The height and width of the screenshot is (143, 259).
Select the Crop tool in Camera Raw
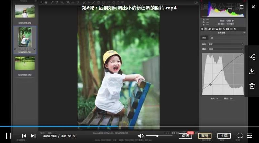pyautogui.click(x=68, y=2)
